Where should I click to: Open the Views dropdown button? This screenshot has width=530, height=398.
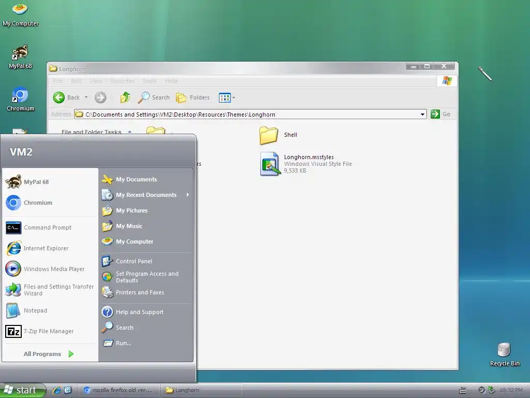click(227, 97)
